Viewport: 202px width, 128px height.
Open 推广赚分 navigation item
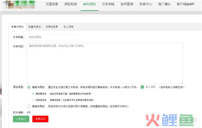click(x=164, y=4)
